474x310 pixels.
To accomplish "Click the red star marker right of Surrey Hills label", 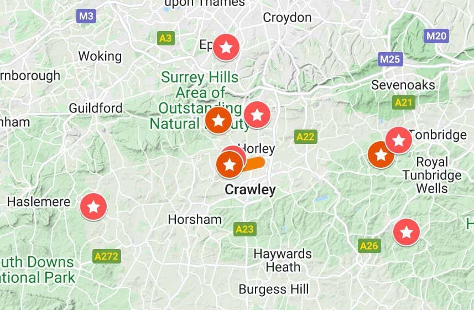I will 257,115.
